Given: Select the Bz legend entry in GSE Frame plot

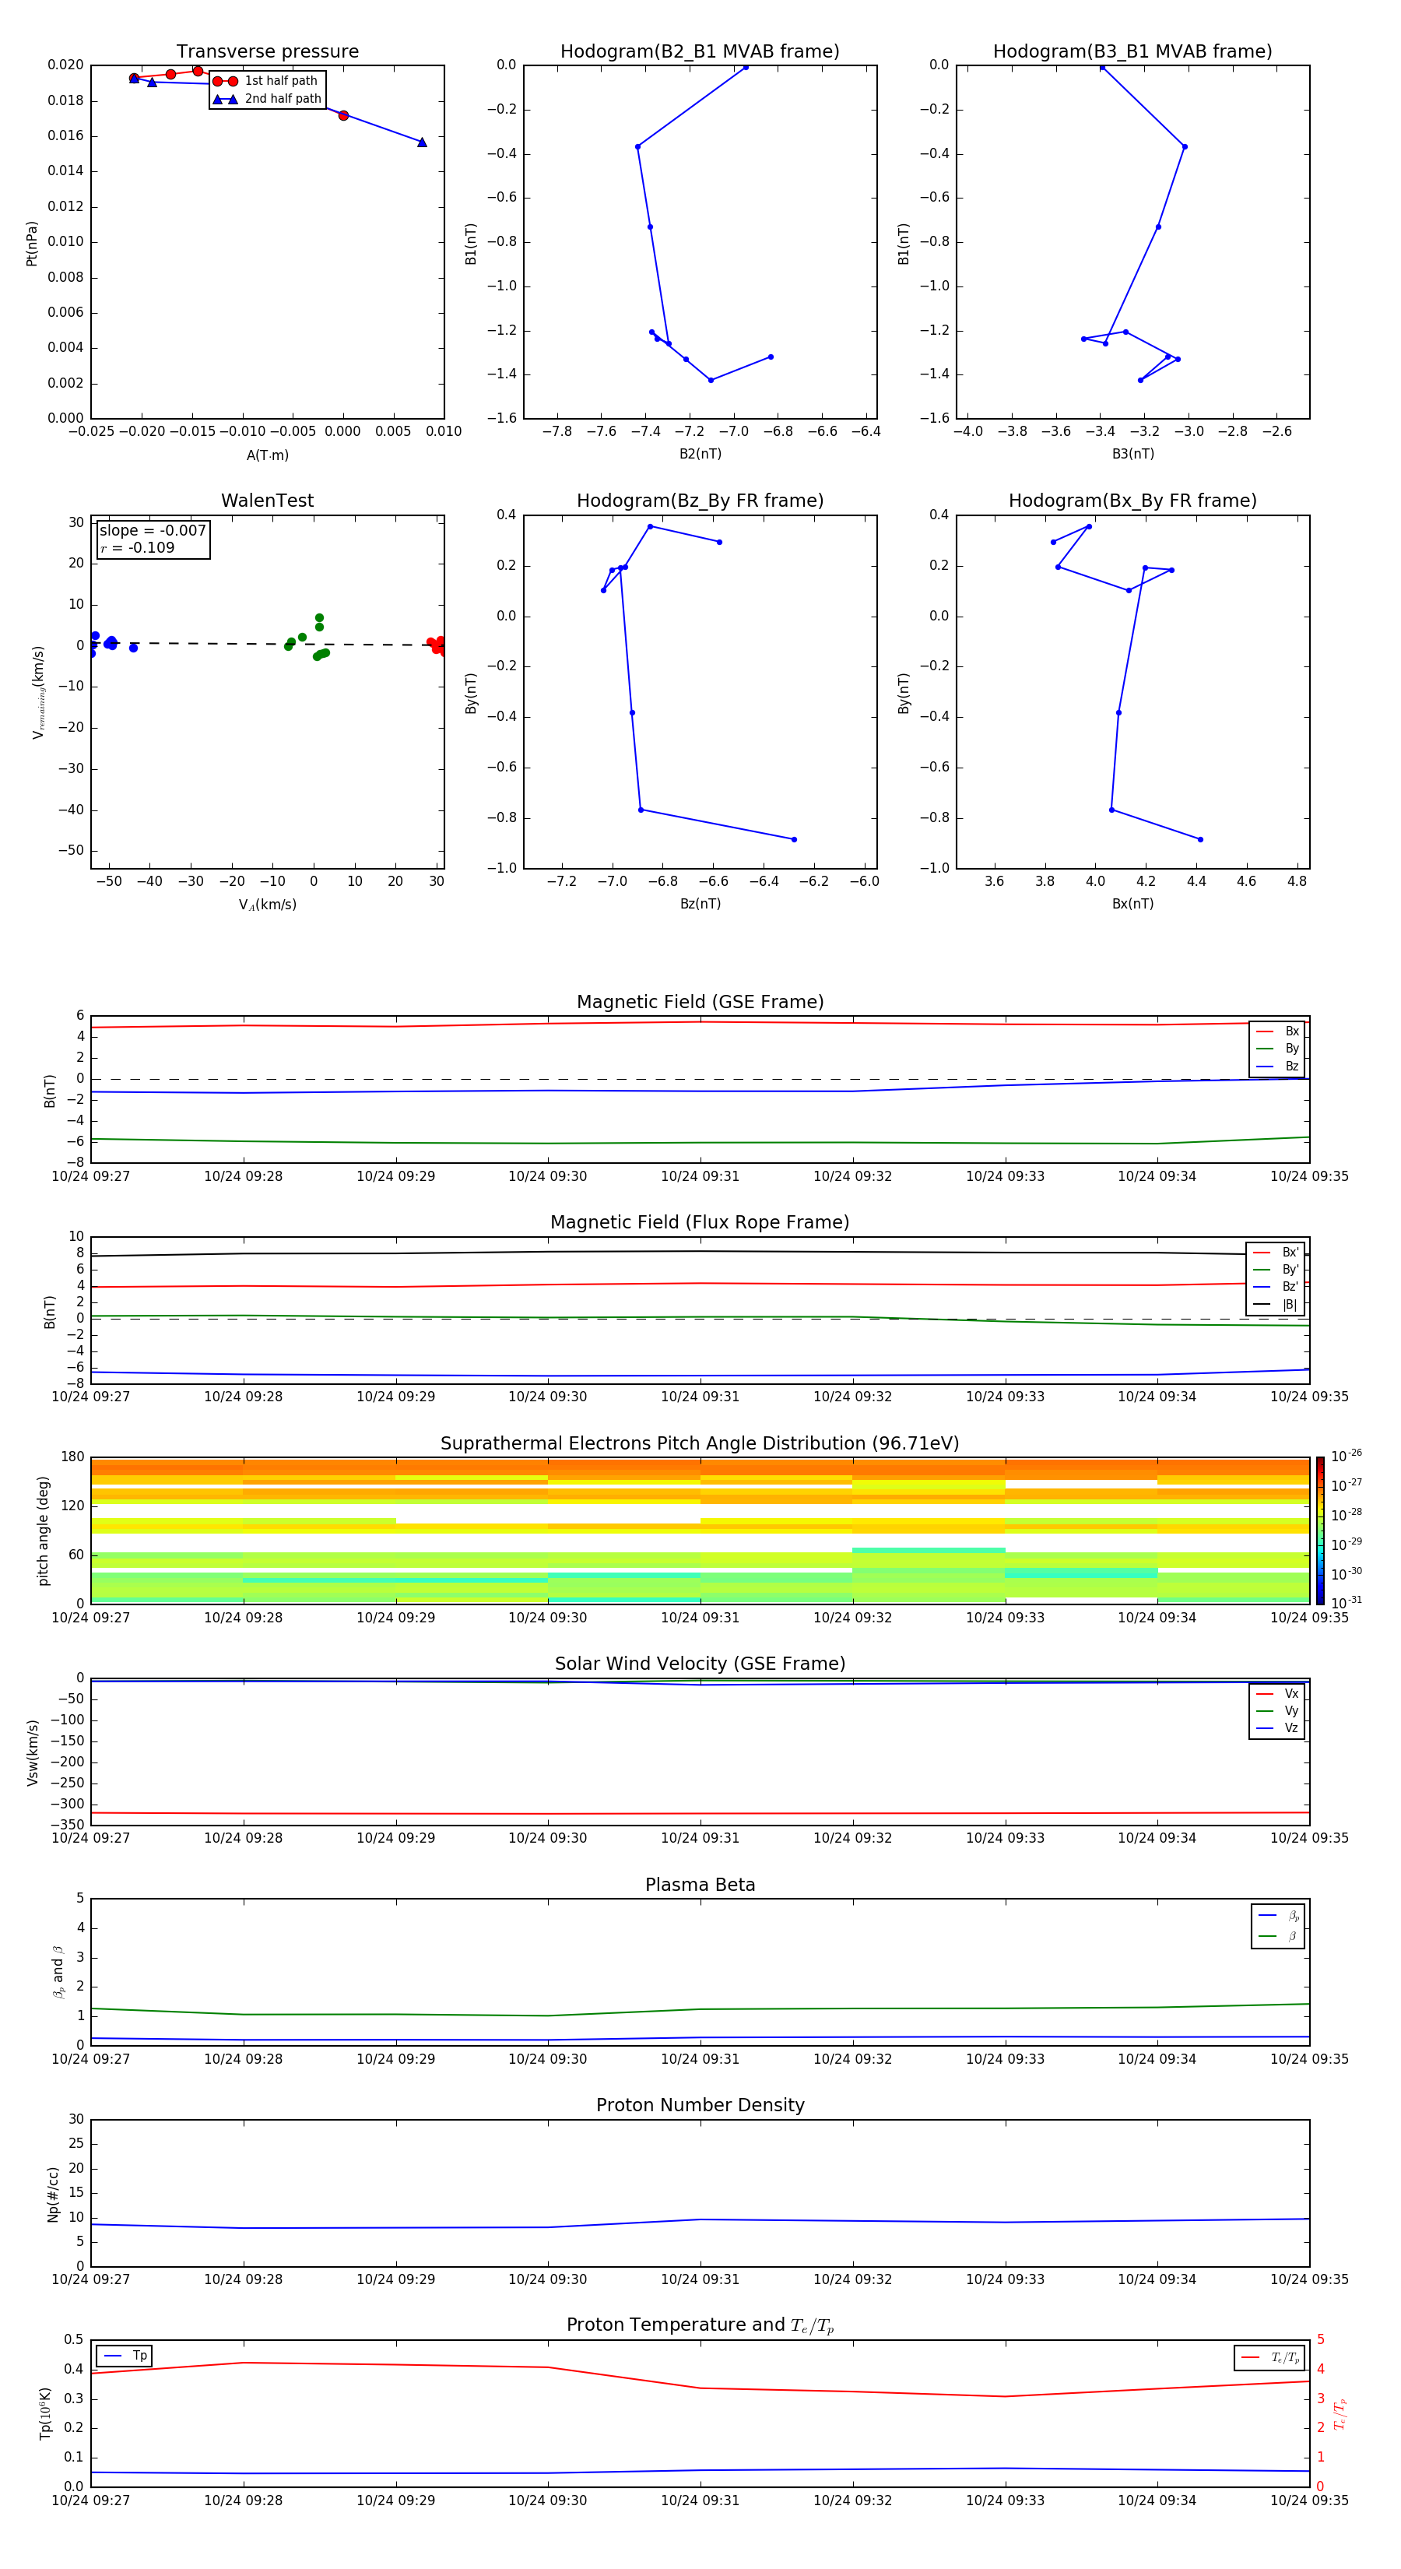Looking at the screenshot, I should pyautogui.click(x=1277, y=1066).
